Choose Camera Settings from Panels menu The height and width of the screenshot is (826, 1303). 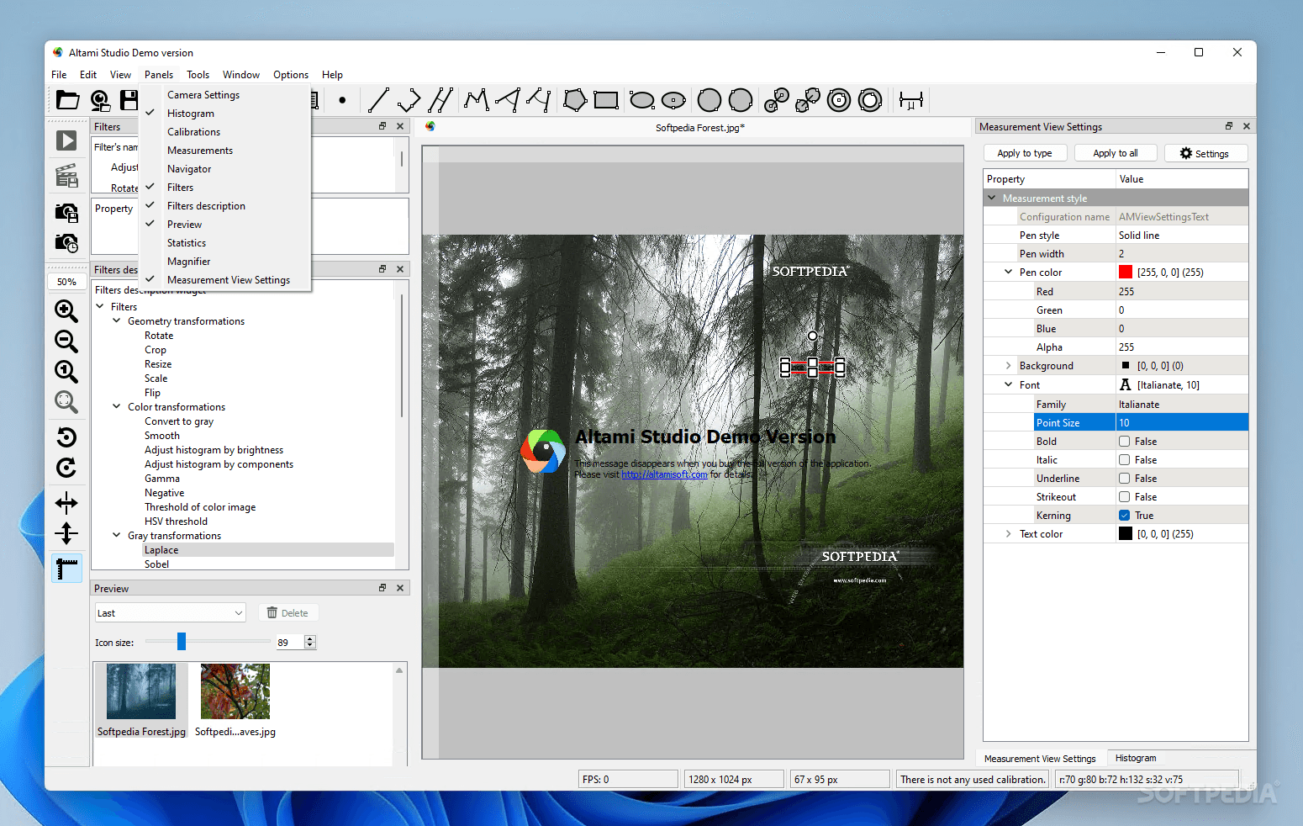coord(225,95)
